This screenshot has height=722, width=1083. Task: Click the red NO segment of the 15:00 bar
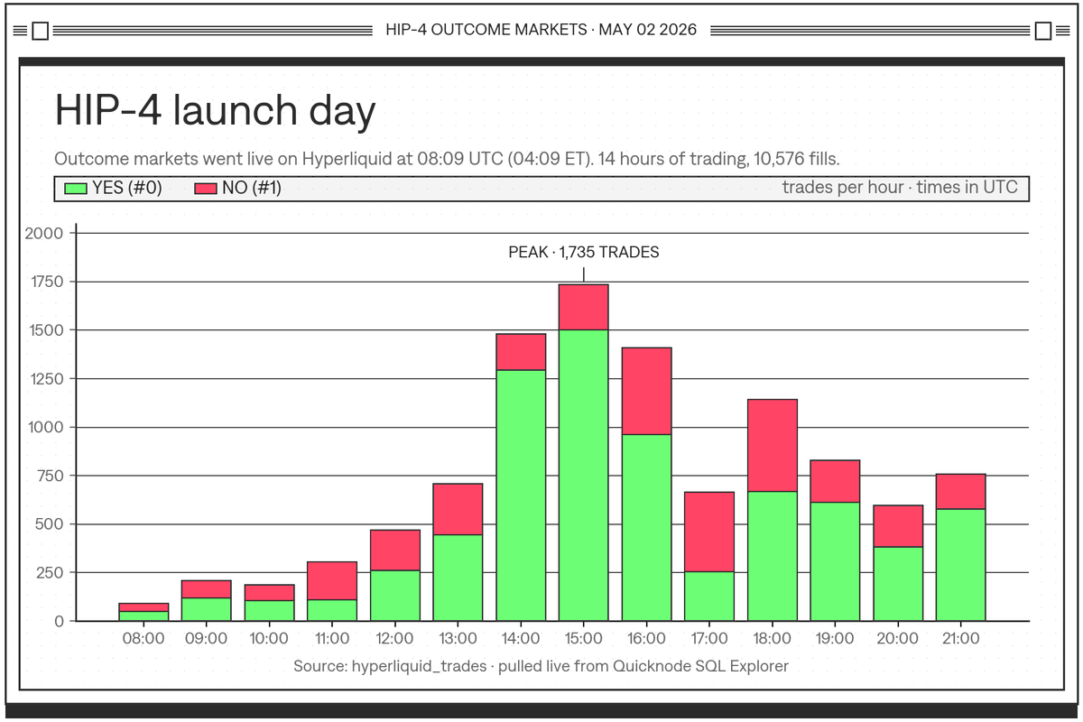583,307
